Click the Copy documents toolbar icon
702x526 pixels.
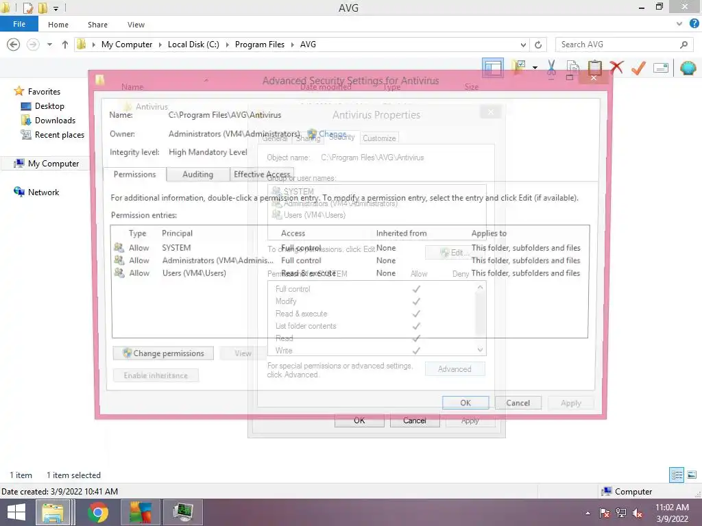(x=572, y=68)
